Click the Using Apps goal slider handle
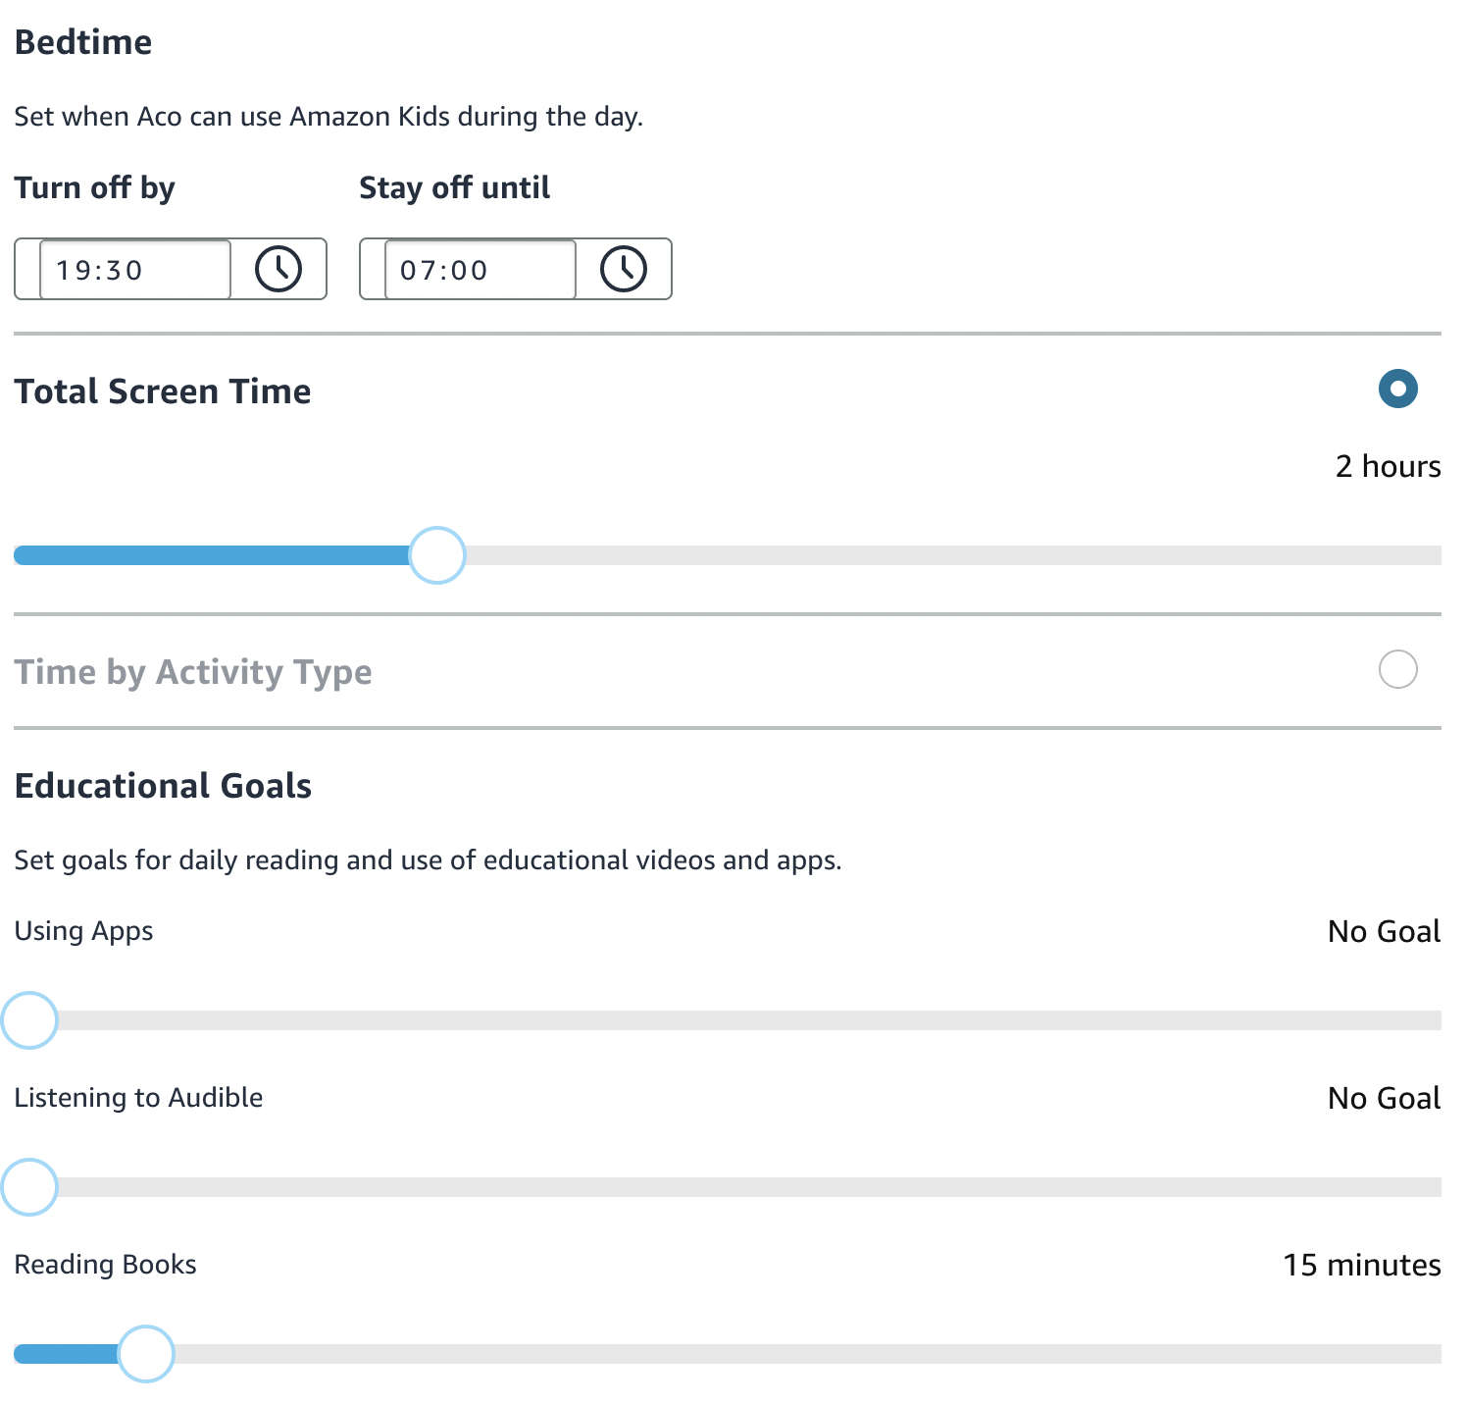Screen dimensions: 1467x1405 click(x=29, y=1020)
